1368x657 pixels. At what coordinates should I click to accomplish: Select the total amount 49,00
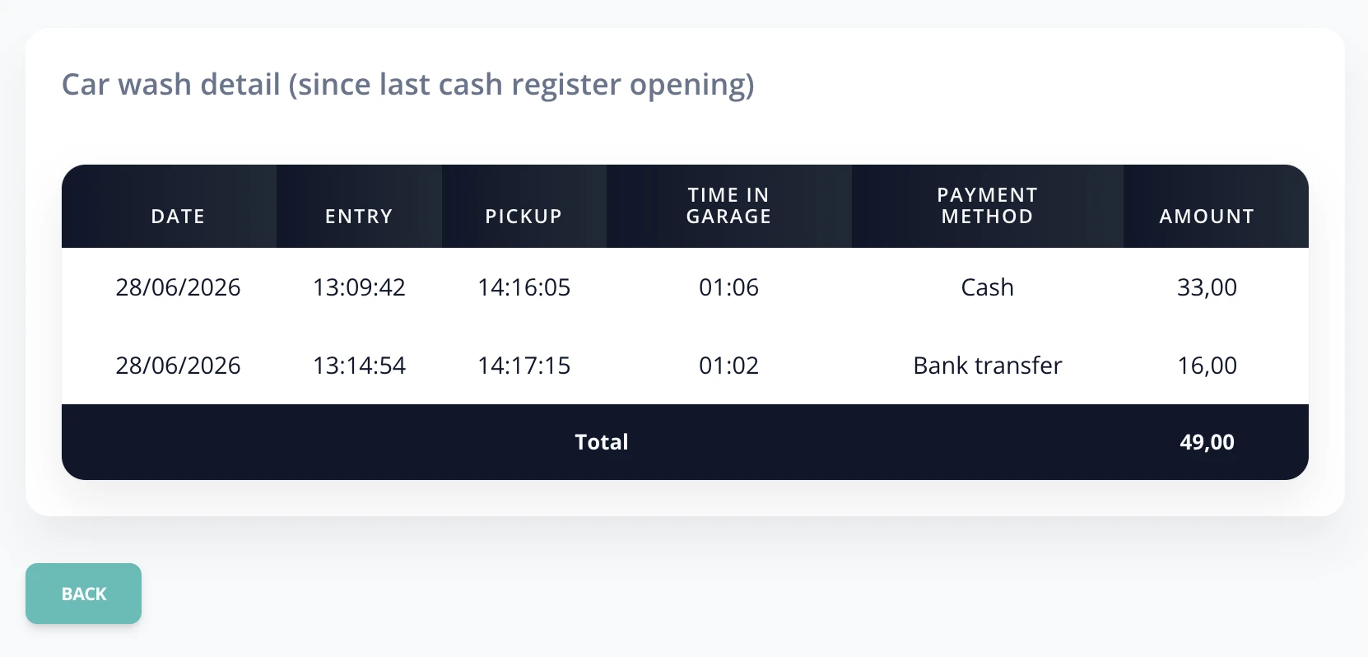(x=1207, y=442)
